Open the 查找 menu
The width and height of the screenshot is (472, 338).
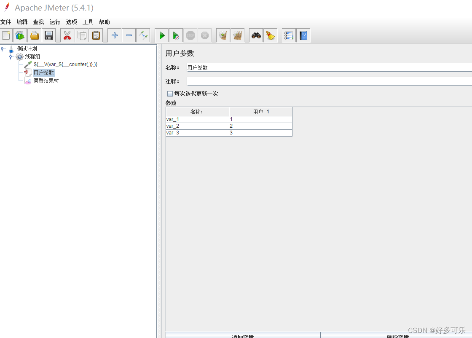pyautogui.click(x=38, y=22)
